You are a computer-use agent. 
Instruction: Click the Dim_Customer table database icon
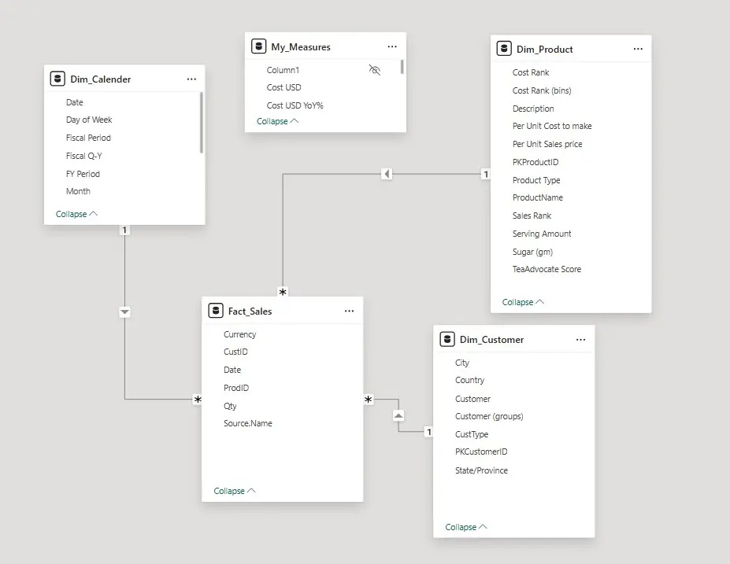pyautogui.click(x=447, y=339)
